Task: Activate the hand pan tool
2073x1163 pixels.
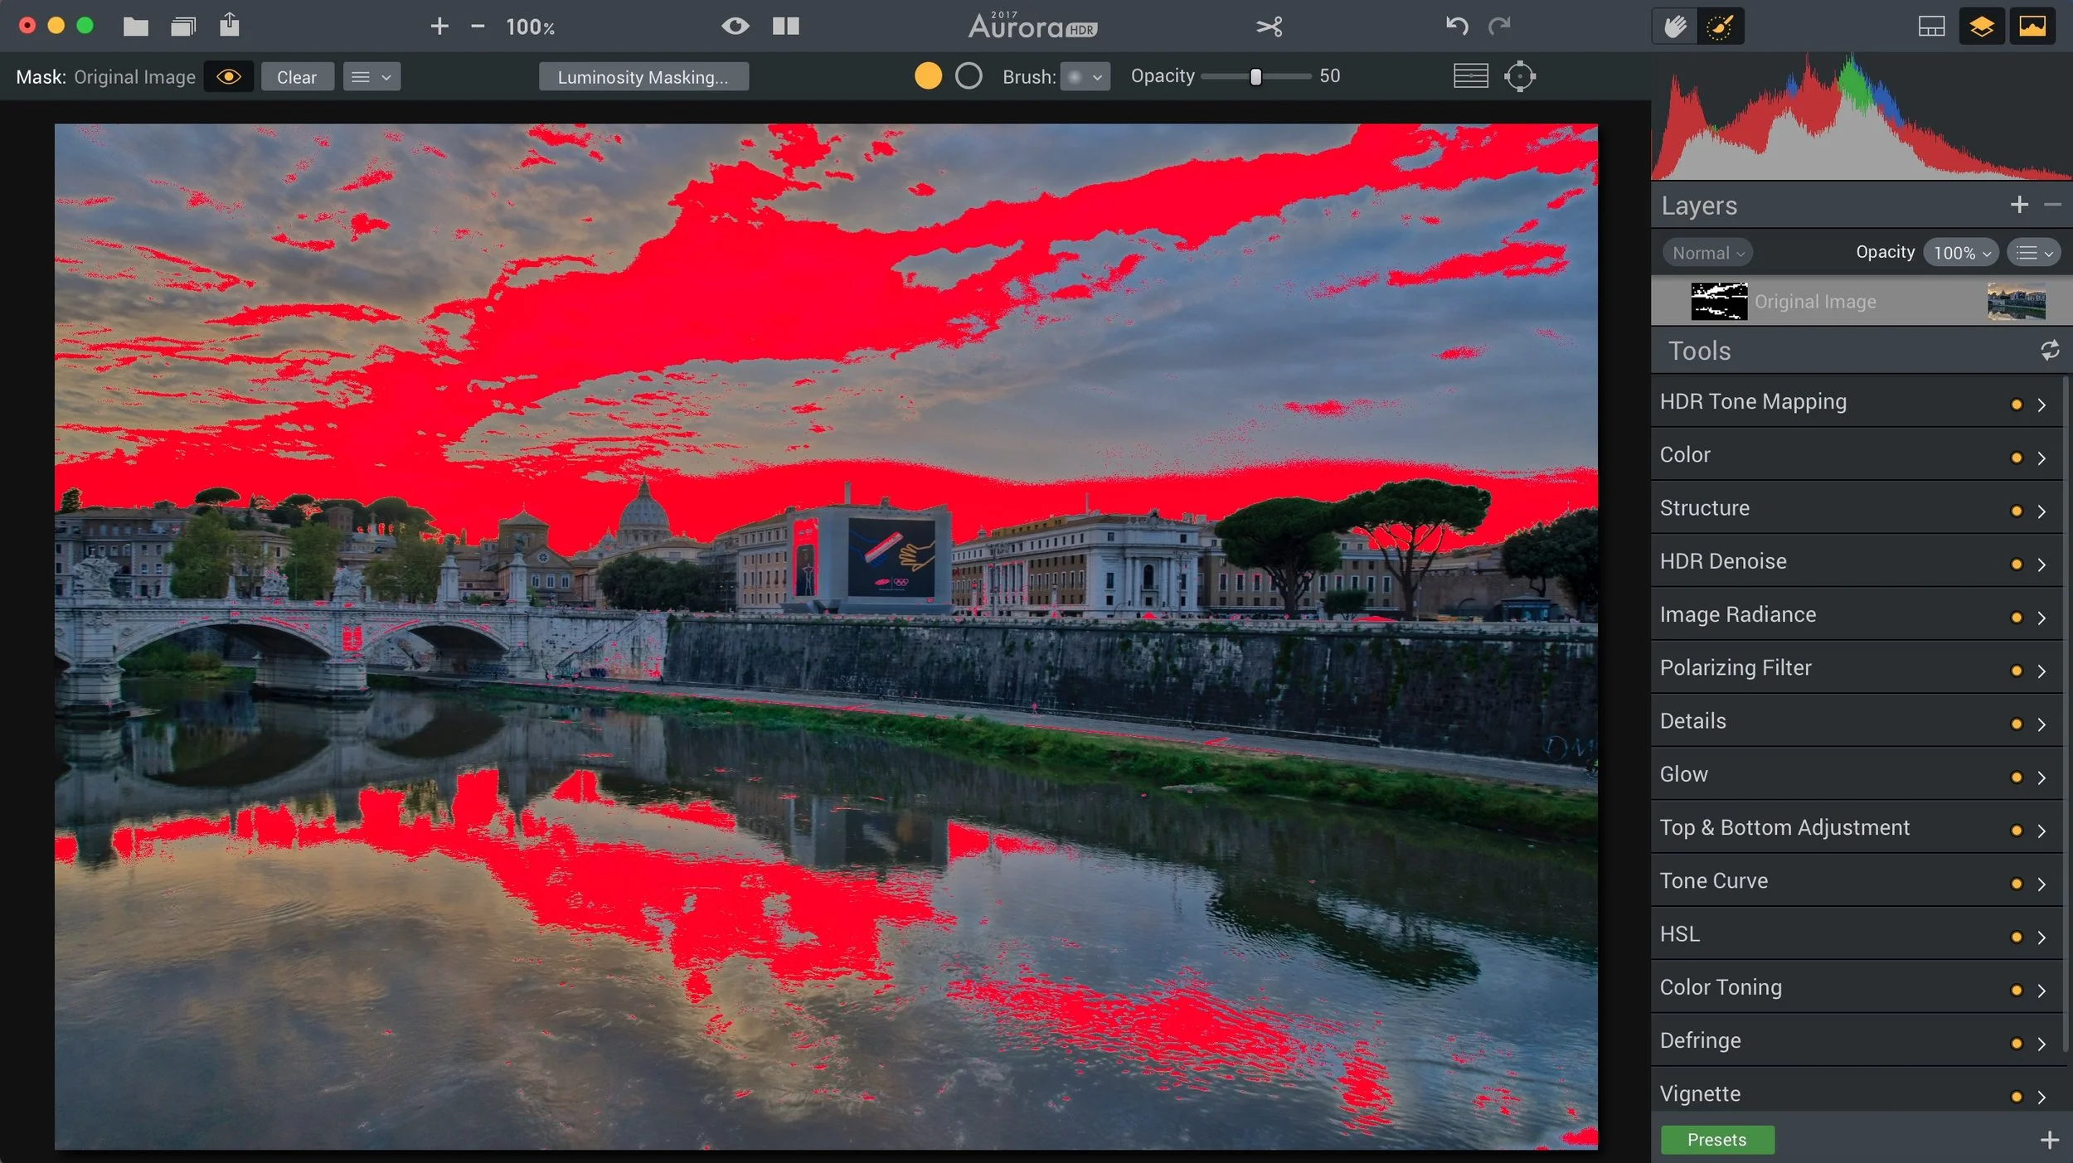Action: (x=1674, y=27)
